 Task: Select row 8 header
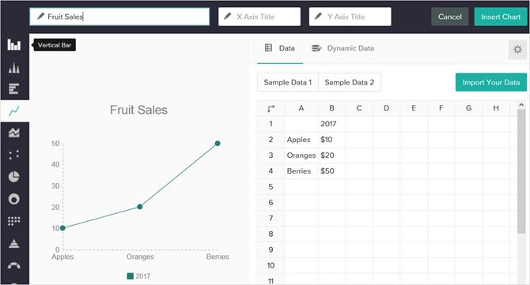tap(271, 234)
